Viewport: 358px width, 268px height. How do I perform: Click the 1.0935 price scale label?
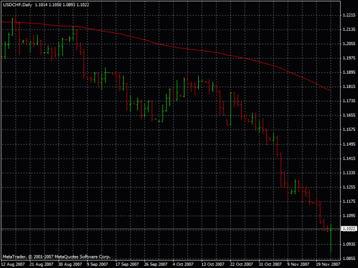click(x=349, y=244)
